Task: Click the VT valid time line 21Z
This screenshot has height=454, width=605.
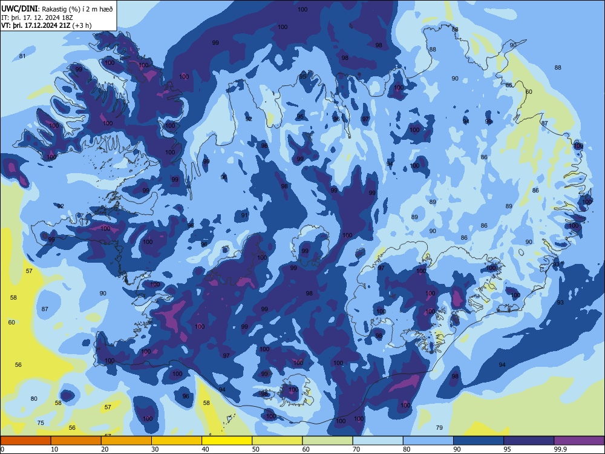Action: (47, 25)
